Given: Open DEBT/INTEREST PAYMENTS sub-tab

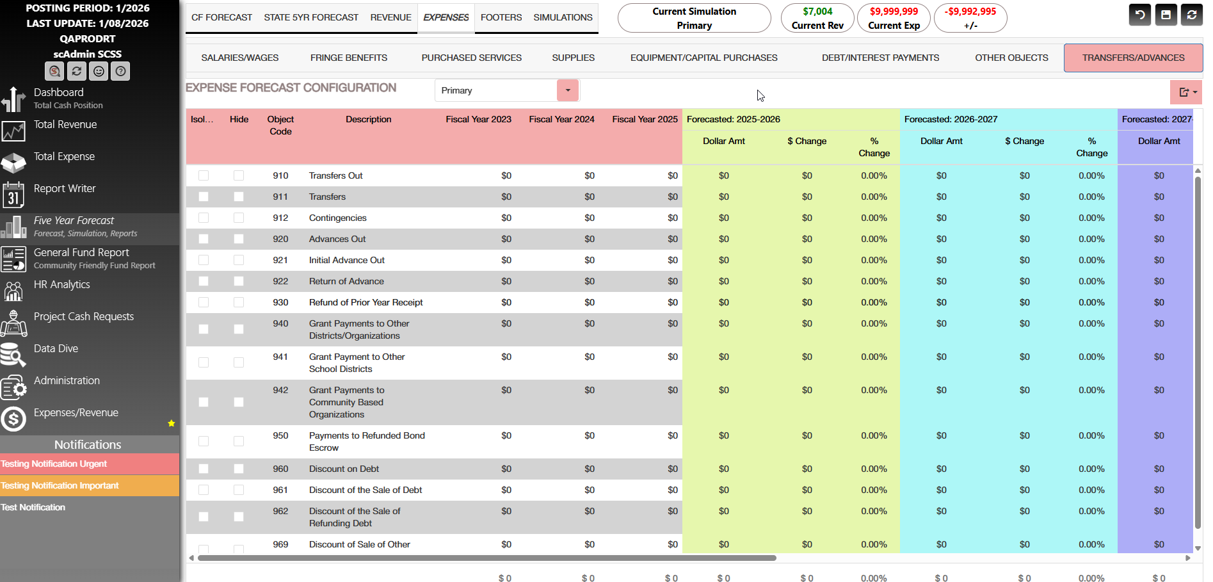Looking at the screenshot, I should coord(881,58).
